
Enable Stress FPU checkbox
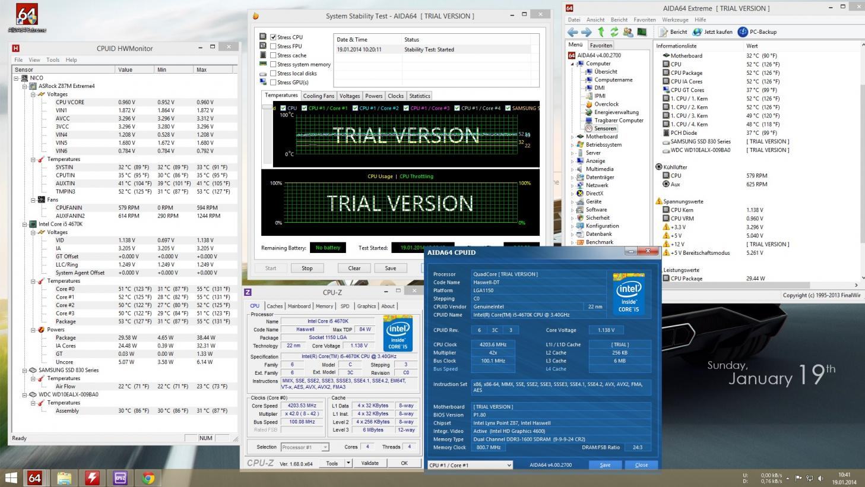[x=273, y=46]
